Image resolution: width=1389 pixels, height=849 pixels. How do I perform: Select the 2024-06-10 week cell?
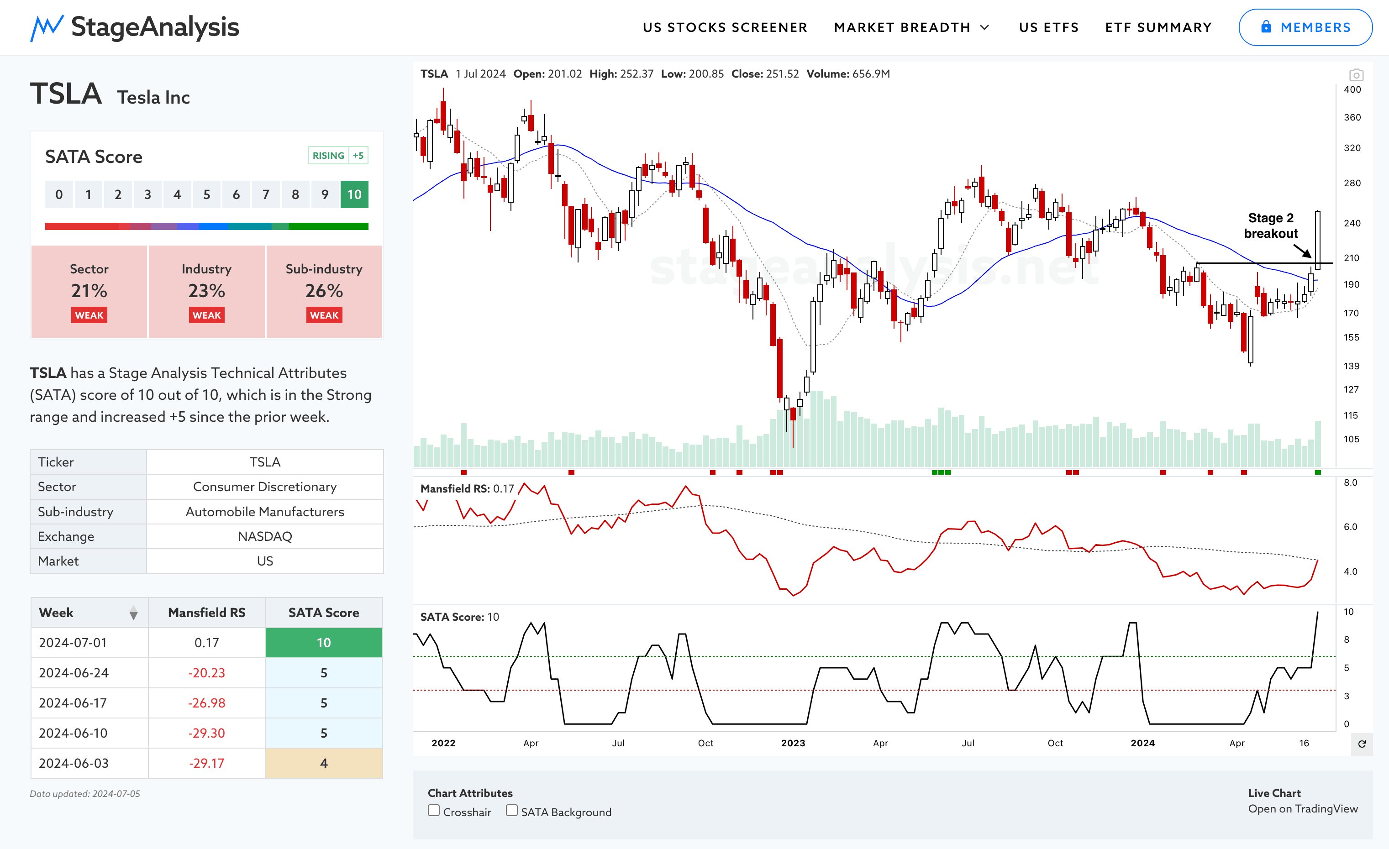click(x=89, y=733)
